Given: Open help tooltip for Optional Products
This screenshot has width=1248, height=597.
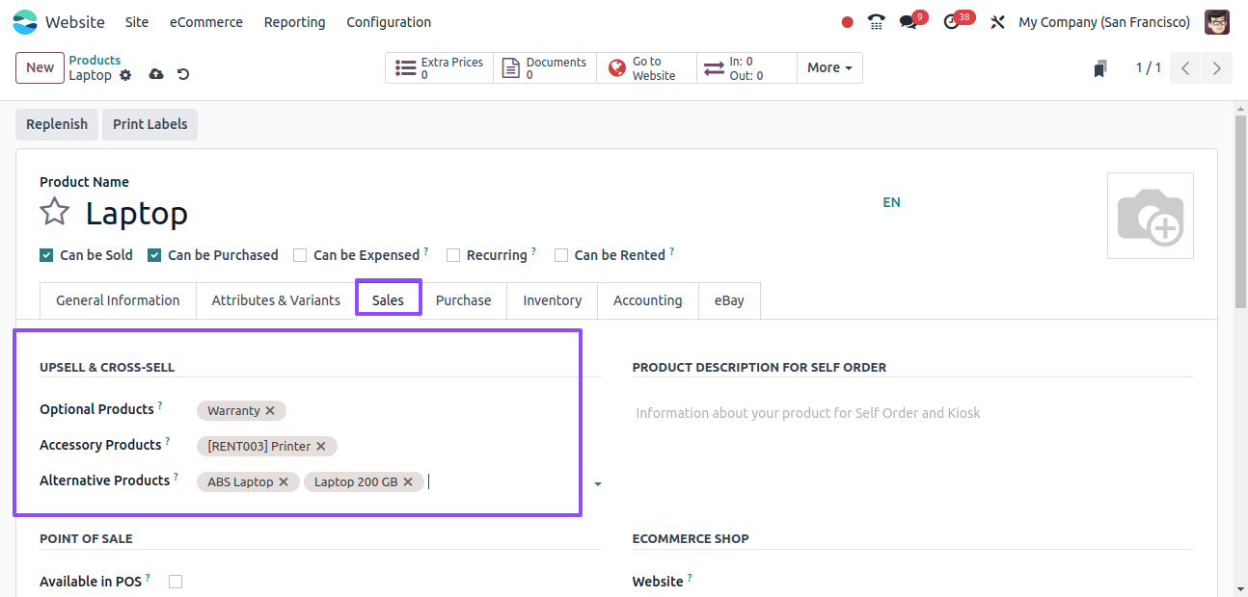Looking at the screenshot, I should click(x=160, y=405).
